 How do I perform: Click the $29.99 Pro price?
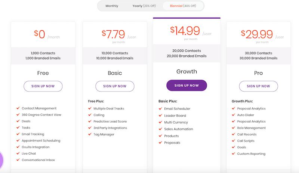(257, 34)
